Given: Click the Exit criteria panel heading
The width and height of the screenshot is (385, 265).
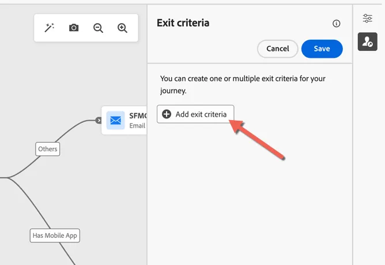Looking at the screenshot, I should coord(183,23).
